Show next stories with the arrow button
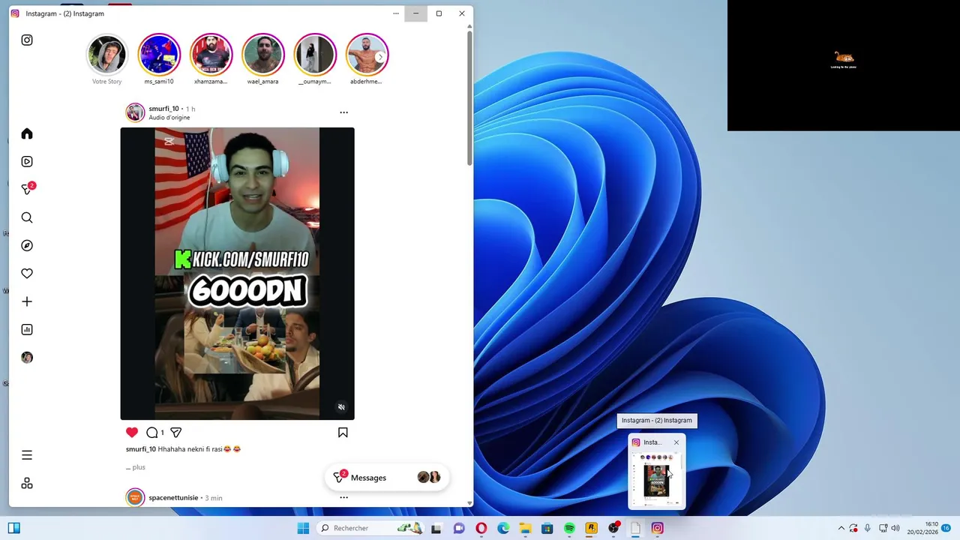This screenshot has width=960, height=540. [x=380, y=57]
